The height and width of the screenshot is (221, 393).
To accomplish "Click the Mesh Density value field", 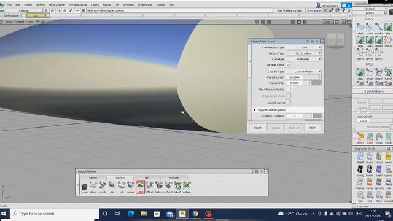I will [x=363, y=120].
